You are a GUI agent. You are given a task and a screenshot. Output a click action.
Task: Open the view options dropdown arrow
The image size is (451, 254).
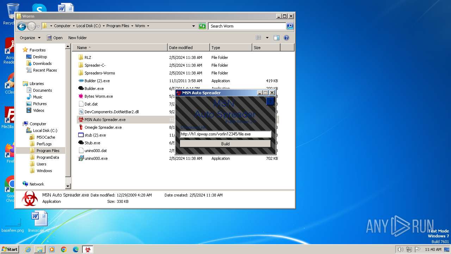(x=267, y=38)
